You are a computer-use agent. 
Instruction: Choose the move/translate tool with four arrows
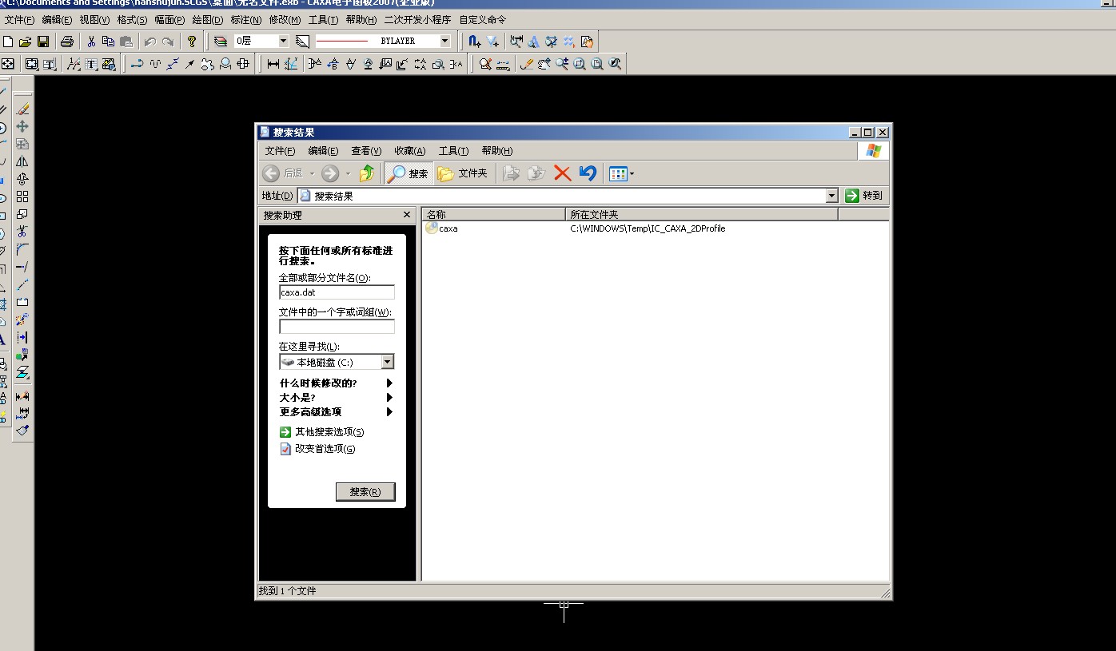pyautogui.click(x=22, y=126)
